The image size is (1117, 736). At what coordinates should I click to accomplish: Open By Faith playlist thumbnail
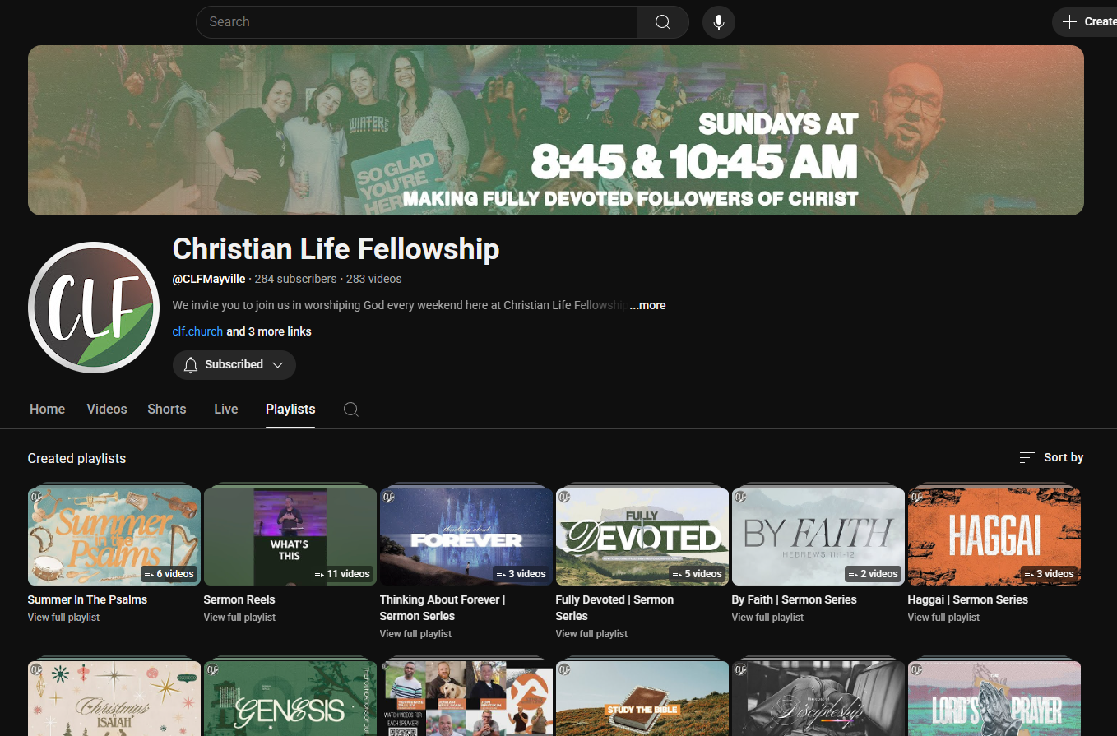click(818, 537)
